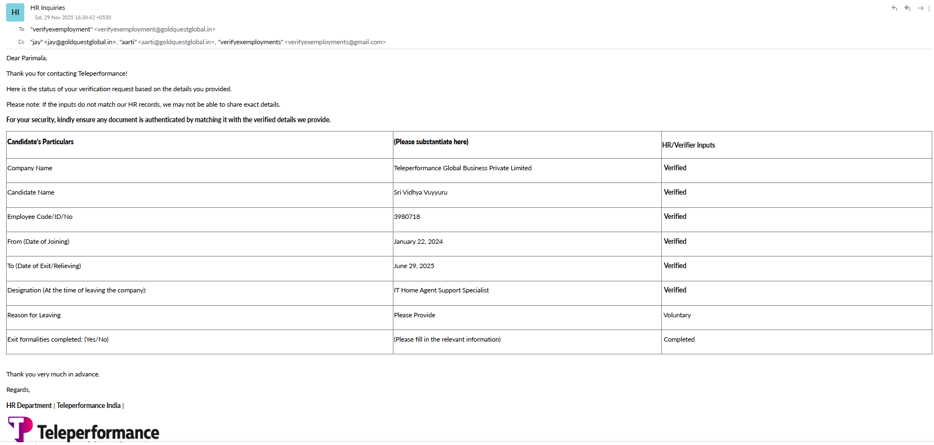Viewport: 934px width, 445px height.
Task: Click the IT Home Agent Support Specialist designation
Action: coord(442,290)
